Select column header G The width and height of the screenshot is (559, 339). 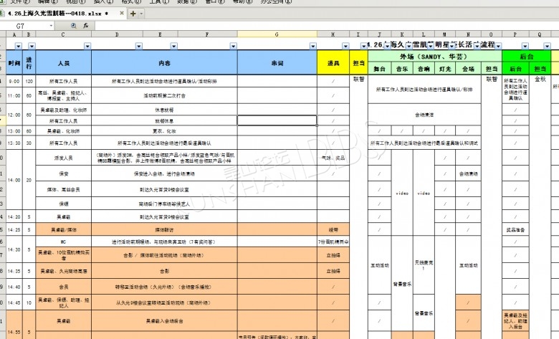[277, 34]
